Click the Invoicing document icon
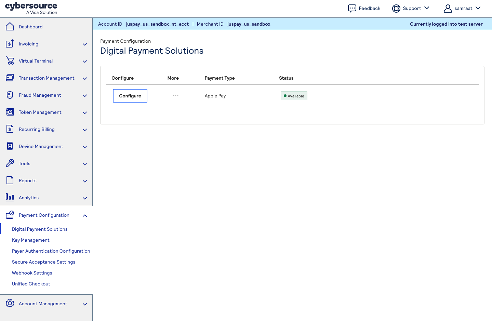This screenshot has height=321, width=492. pyautogui.click(x=10, y=44)
